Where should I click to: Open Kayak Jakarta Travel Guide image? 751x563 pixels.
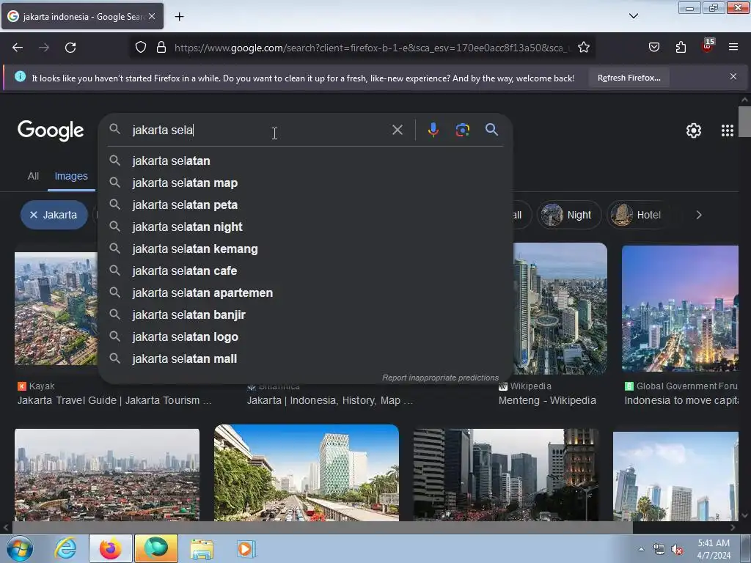56,309
